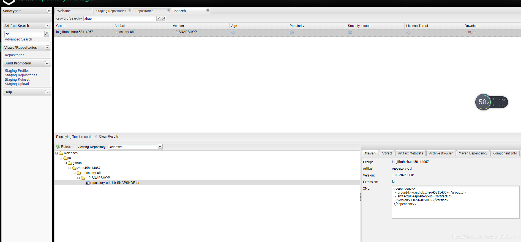Click the github folder icon
521x242 pixels.
(x=70, y=163)
